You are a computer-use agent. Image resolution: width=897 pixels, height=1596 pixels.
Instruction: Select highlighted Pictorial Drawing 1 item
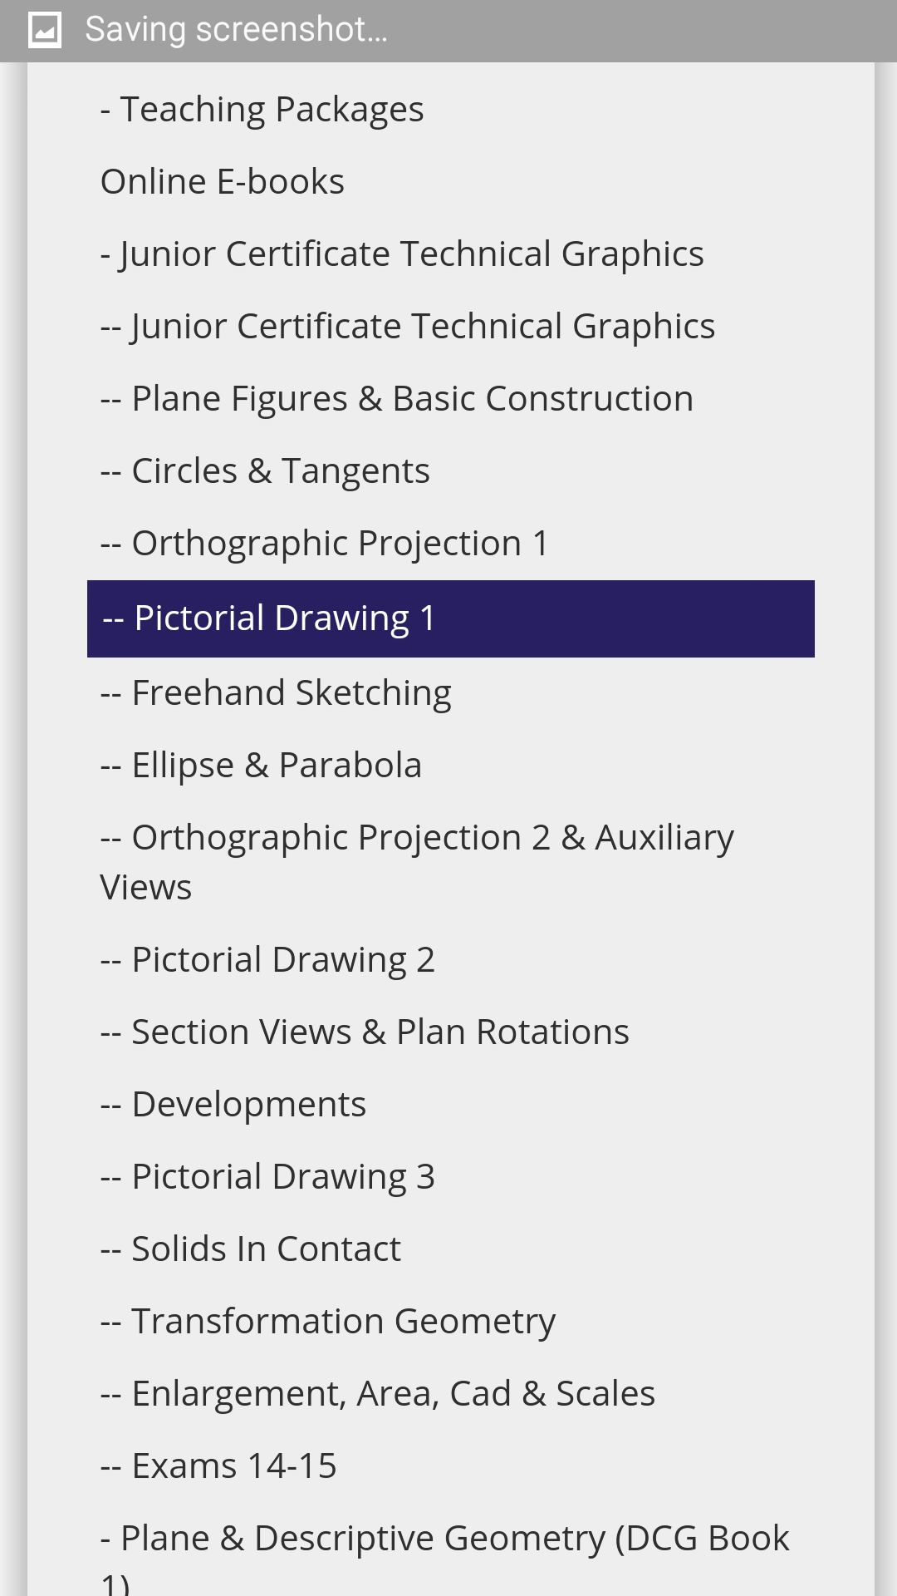click(x=450, y=618)
